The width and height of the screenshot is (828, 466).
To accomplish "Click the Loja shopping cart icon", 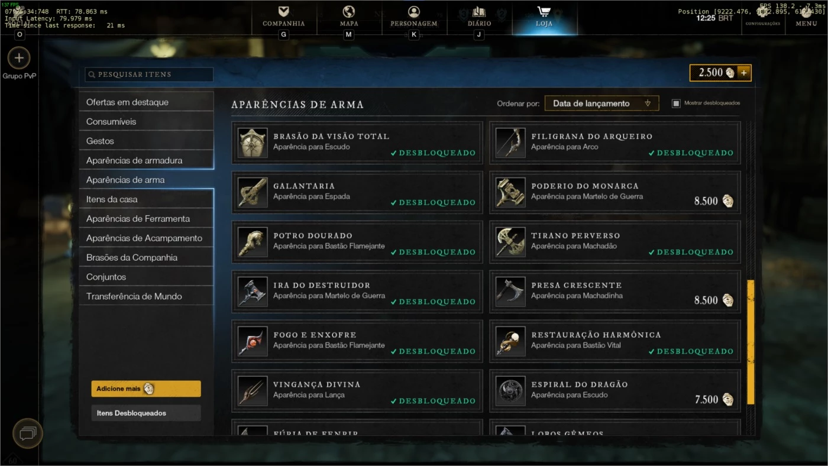I will tap(544, 11).
